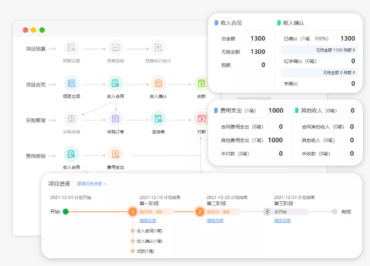Click stage 2 orange timeline marker

(200, 212)
